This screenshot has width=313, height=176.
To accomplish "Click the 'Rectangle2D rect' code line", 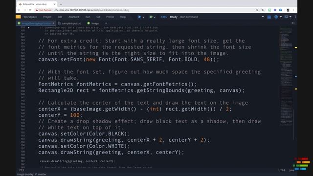I will click(141, 90).
